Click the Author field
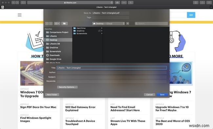This screenshot has width=213, height=129. click(112, 73)
